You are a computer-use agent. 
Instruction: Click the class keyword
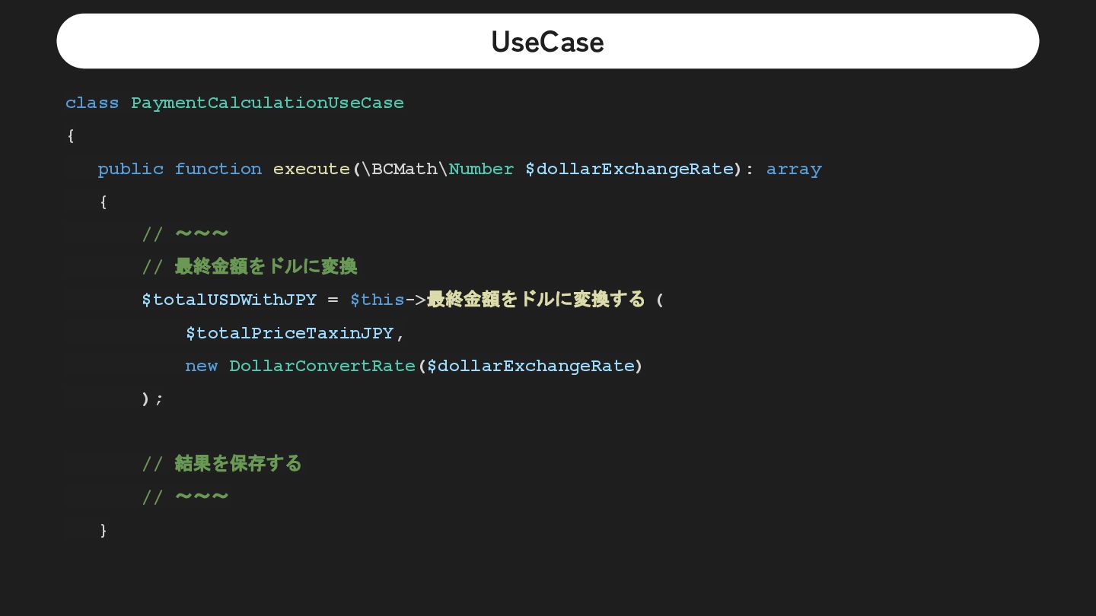click(x=92, y=103)
